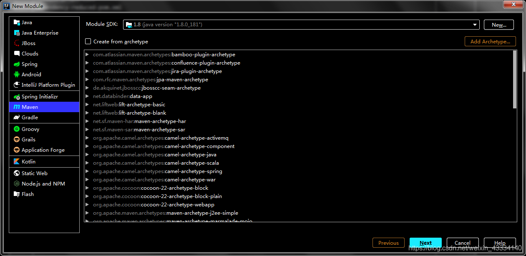Select Static Web module type
526x256 pixels.
(44, 173)
